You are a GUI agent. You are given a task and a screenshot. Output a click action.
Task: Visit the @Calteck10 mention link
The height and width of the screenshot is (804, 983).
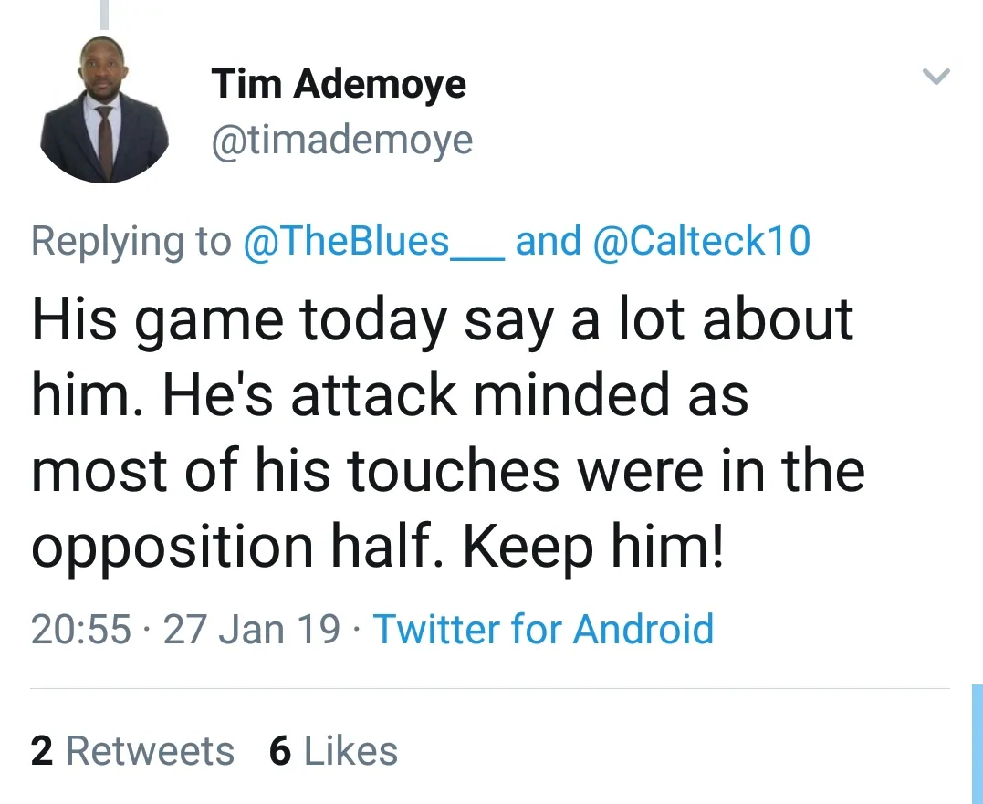[701, 241]
